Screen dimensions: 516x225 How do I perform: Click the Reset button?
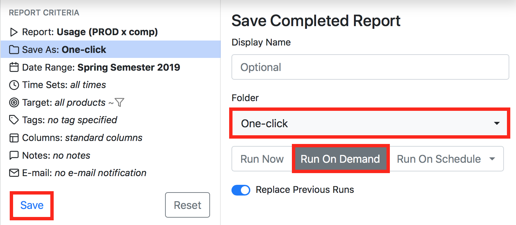pos(188,205)
